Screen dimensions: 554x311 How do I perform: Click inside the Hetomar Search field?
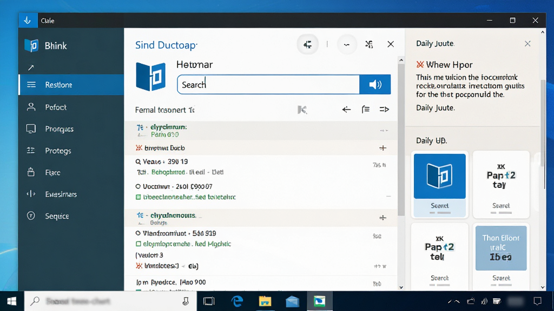[268, 84]
